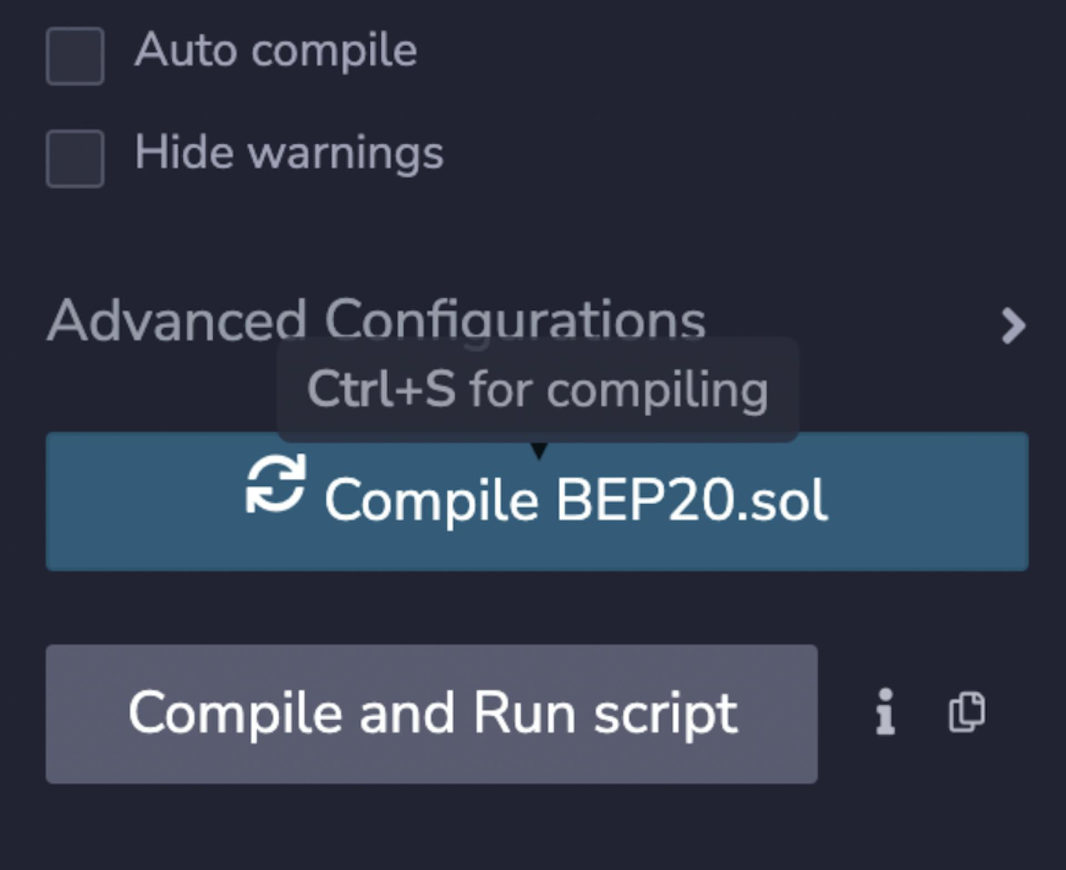Open the Advanced Configurations section heading
1066x870 pixels.
376,321
